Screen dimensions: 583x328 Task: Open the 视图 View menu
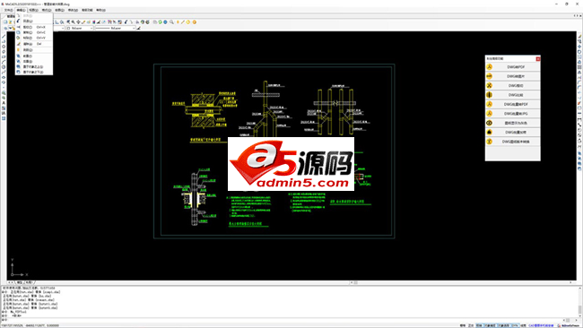33,10
